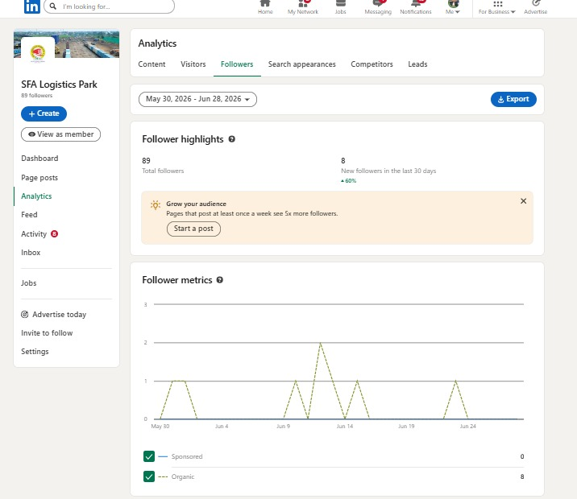Switch to the Visitors tab
This screenshot has width=577, height=499.
tap(193, 64)
